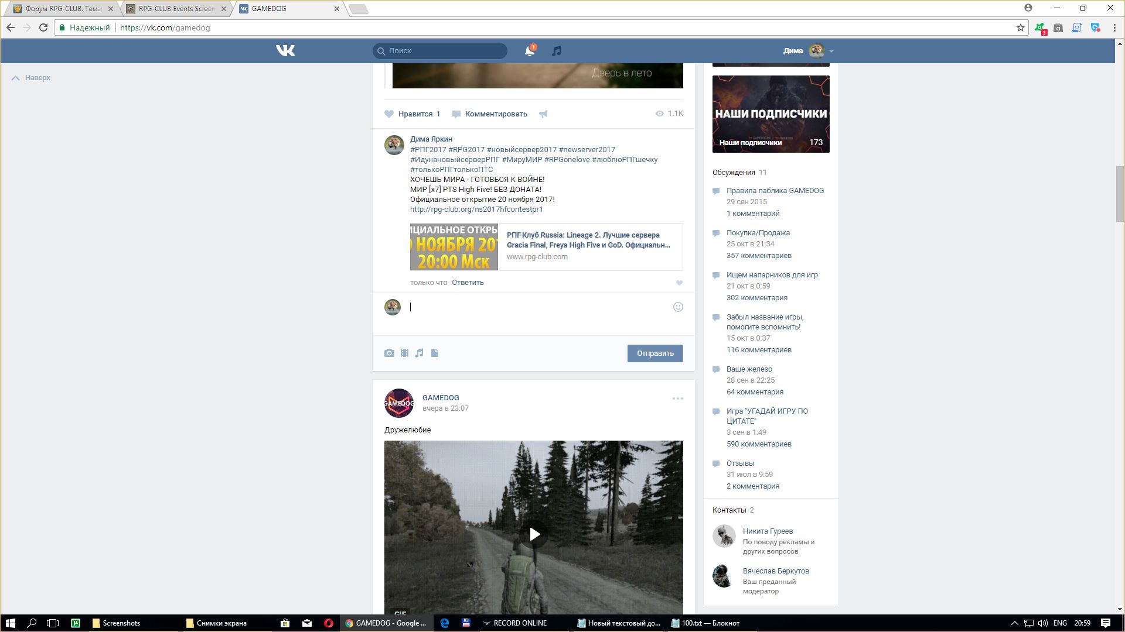Open VK notifications bell

tap(529, 51)
